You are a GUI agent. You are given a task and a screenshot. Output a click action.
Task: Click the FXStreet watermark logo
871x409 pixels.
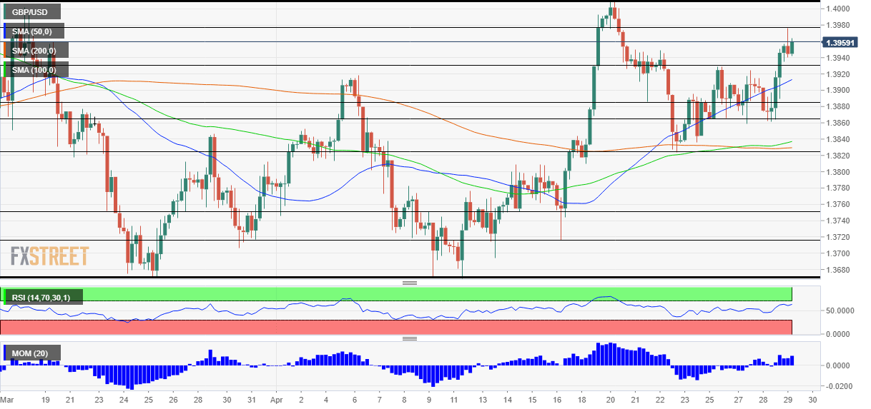point(49,256)
